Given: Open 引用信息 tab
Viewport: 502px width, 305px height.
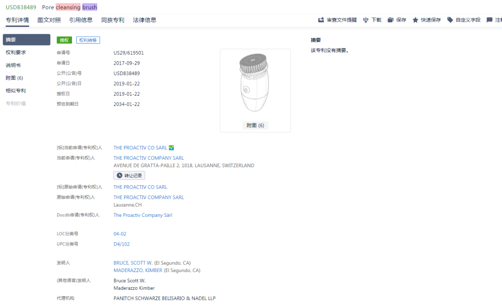Looking at the screenshot, I should pyautogui.click(x=81, y=20).
